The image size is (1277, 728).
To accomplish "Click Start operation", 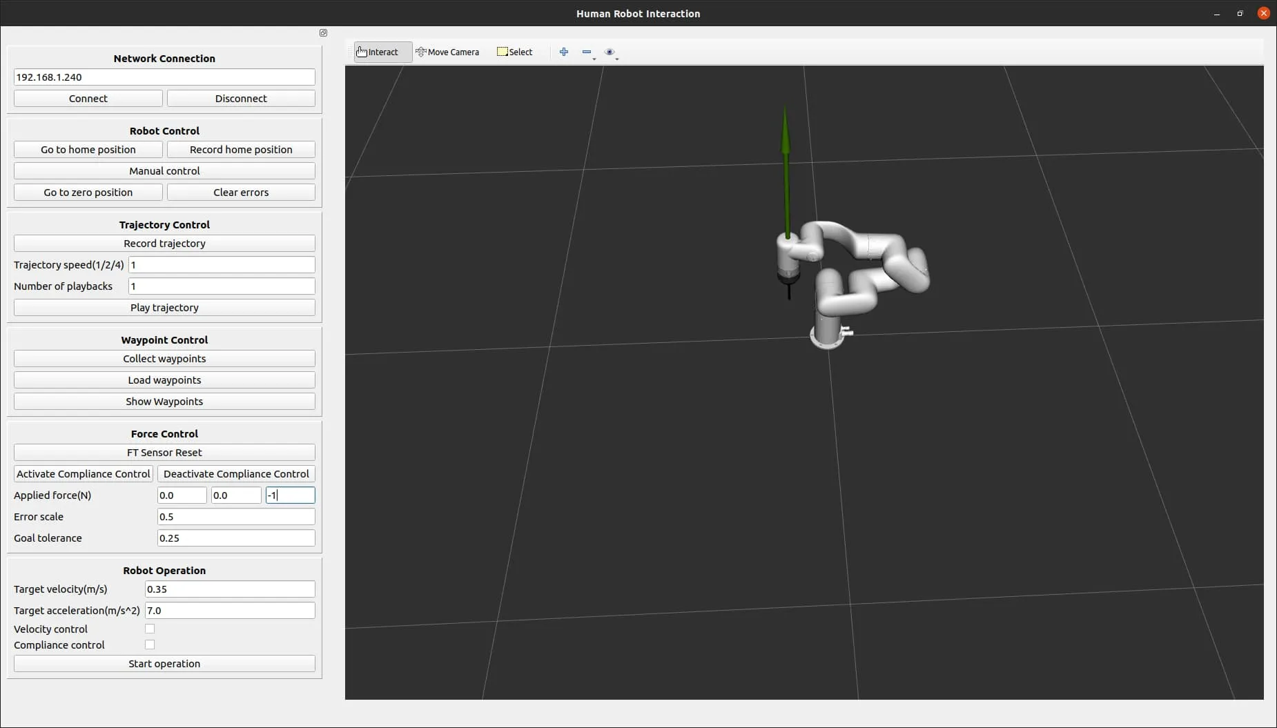I will (x=164, y=664).
